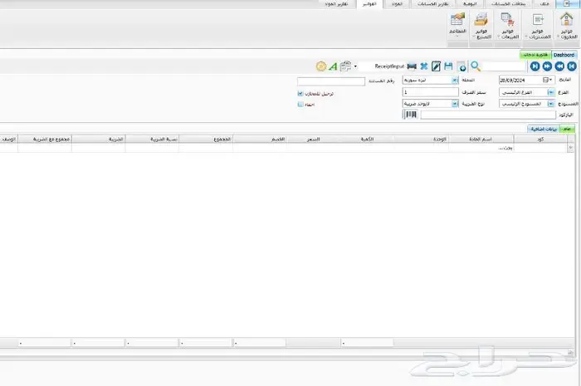Switch to the Dashboard tab
The image size is (581, 386).
point(564,55)
